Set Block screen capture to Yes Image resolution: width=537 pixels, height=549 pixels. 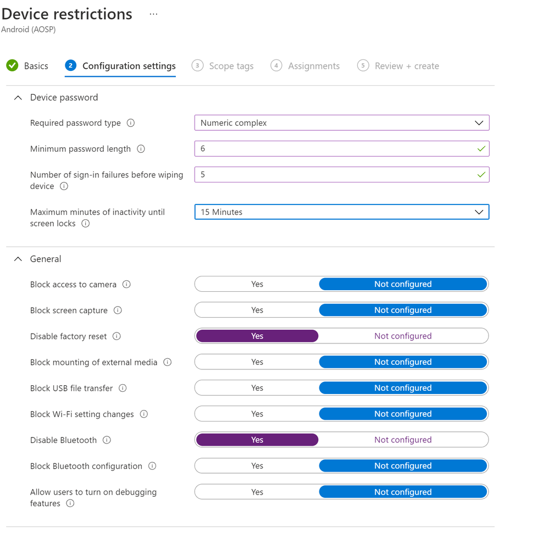click(257, 310)
